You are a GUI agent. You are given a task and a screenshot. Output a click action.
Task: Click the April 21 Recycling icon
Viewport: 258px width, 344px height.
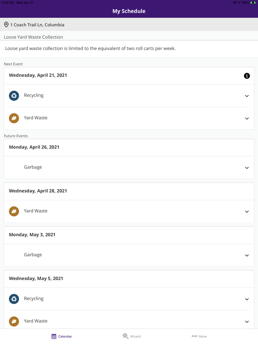click(14, 96)
